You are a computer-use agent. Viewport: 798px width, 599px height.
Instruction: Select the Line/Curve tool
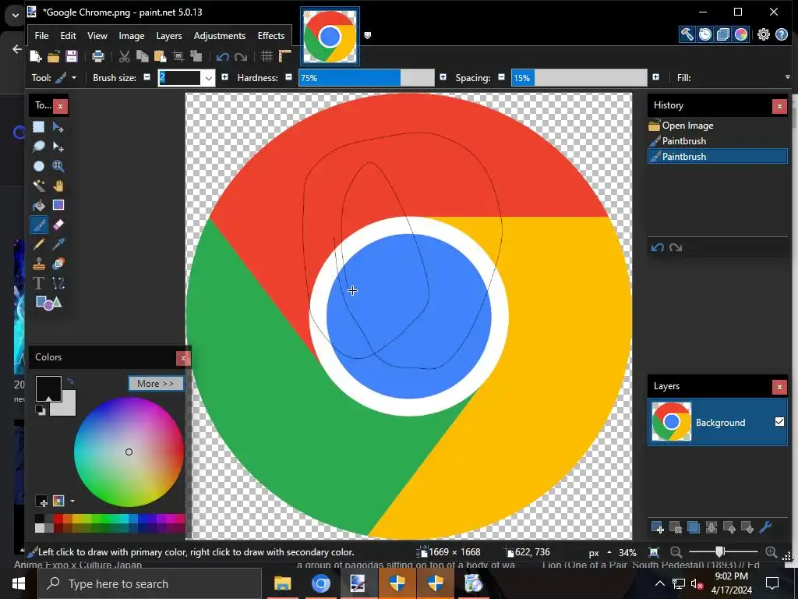58,283
